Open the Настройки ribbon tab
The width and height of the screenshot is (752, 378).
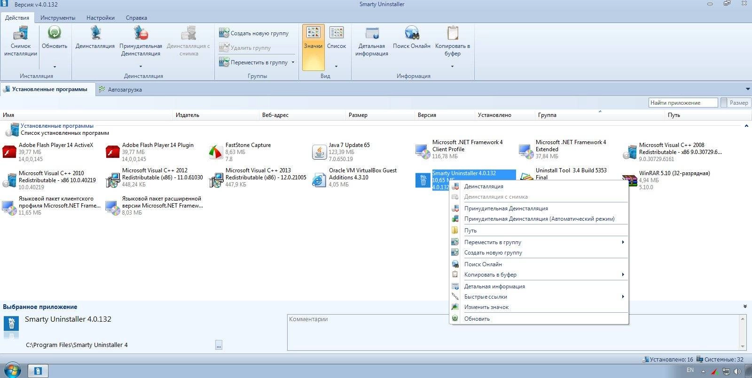click(101, 18)
